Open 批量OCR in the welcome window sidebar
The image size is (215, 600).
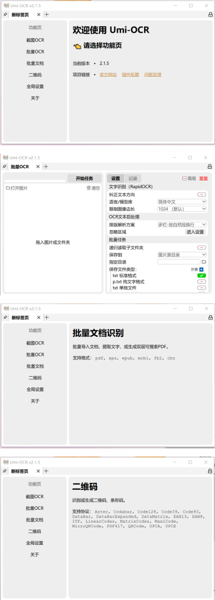[35, 52]
